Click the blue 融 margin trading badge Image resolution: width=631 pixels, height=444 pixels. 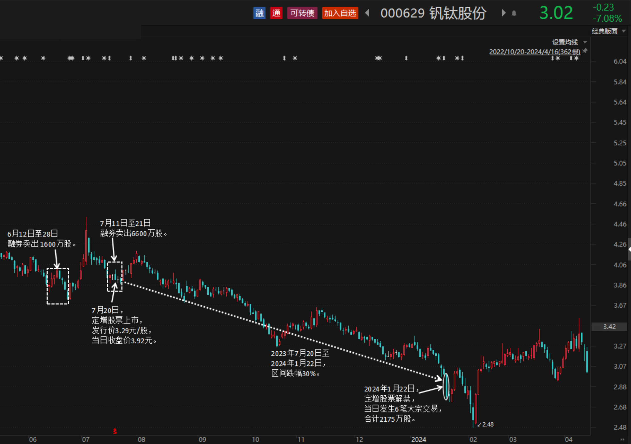pyautogui.click(x=259, y=13)
